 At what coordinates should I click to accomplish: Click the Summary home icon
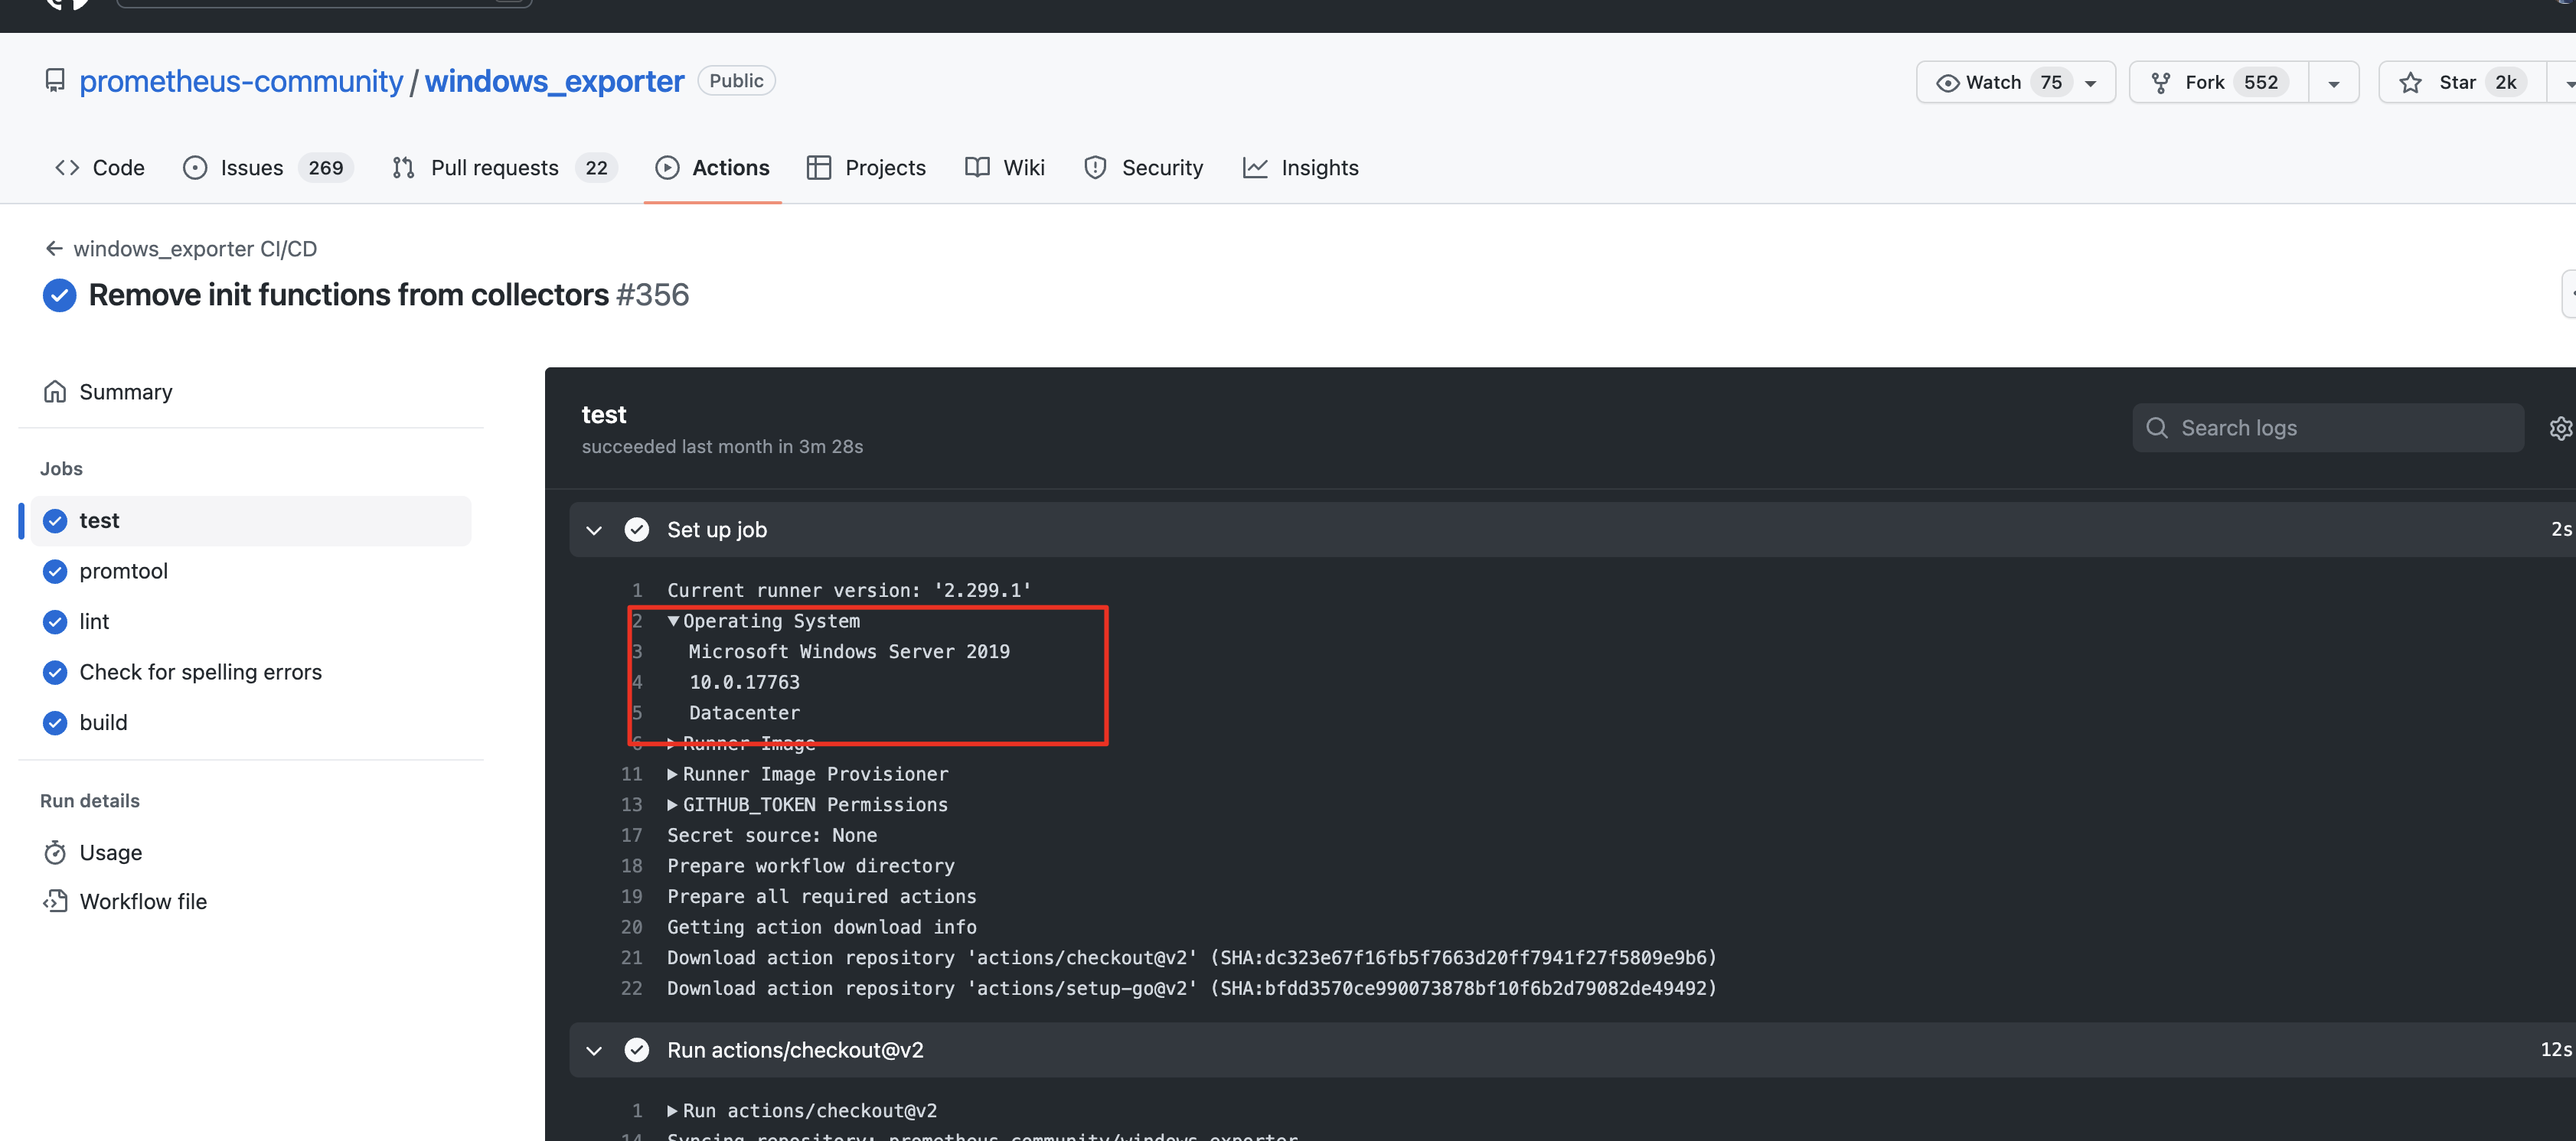[x=55, y=392]
